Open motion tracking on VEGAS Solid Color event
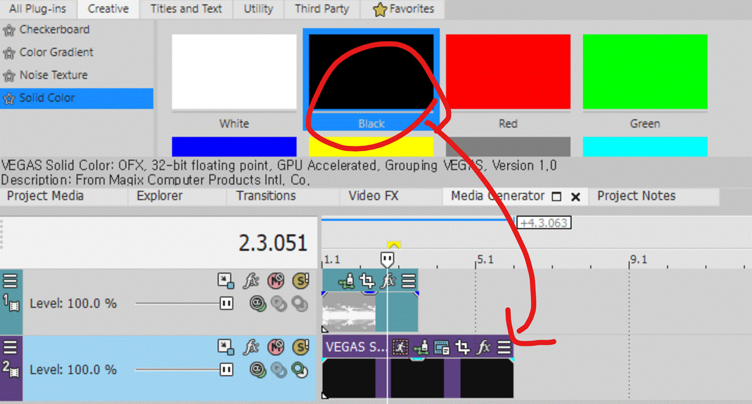752x404 pixels. (422, 348)
